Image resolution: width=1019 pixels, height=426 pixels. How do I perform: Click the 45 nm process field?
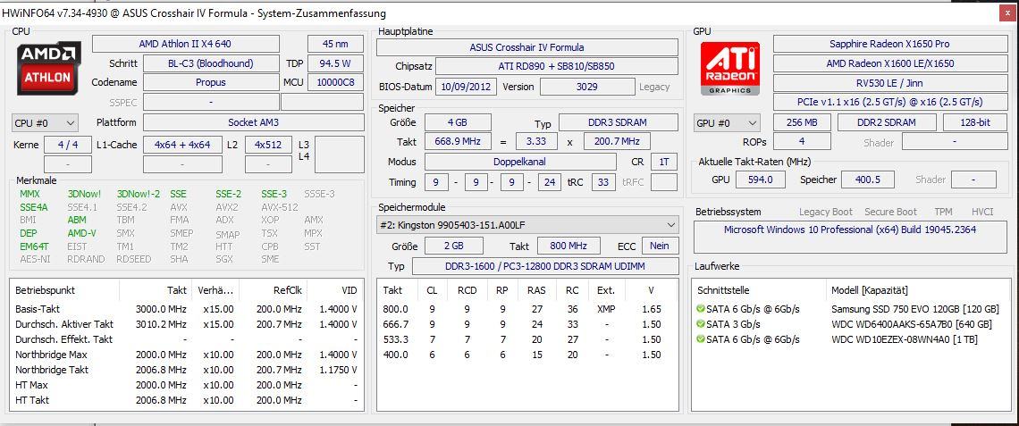(x=336, y=44)
